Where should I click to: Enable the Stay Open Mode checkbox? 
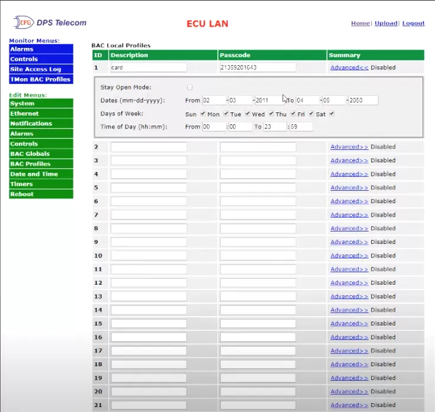pos(190,87)
